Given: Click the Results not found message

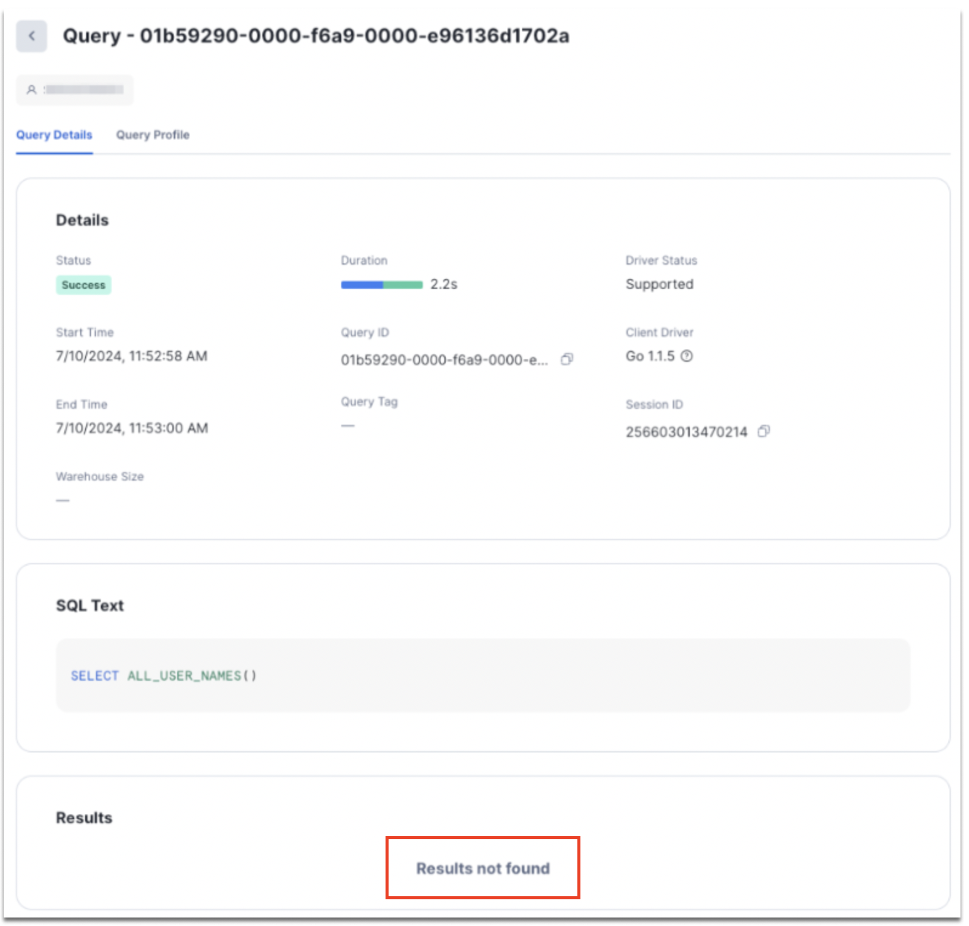Looking at the screenshot, I should click(x=483, y=868).
